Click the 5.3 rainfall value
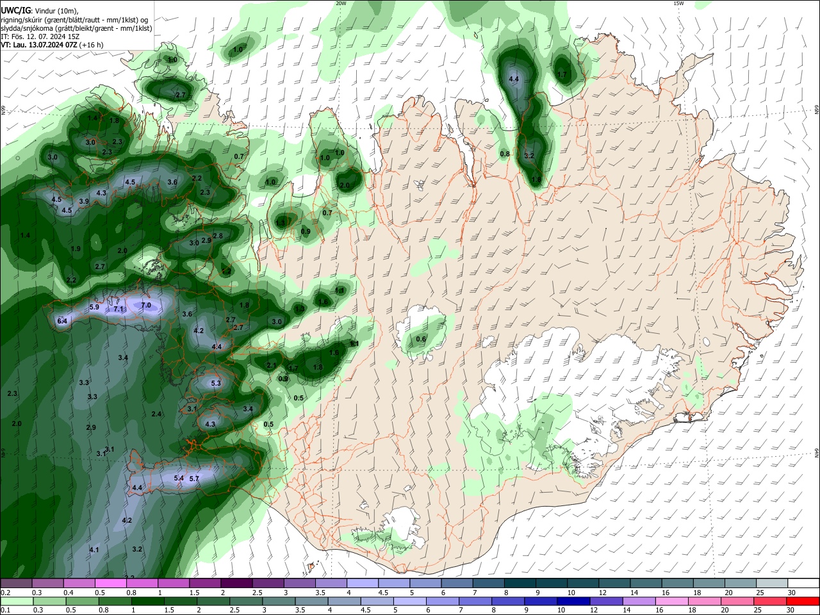The height and width of the screenshot is (615, 820). point(216,384)
